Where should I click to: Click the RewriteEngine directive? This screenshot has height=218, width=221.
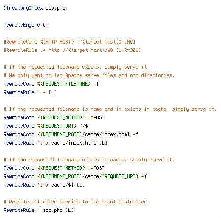click(22, 25)
